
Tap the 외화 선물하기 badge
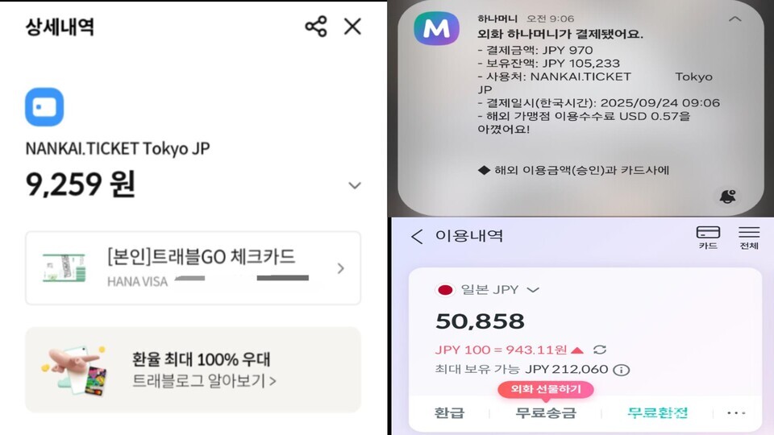546,389
